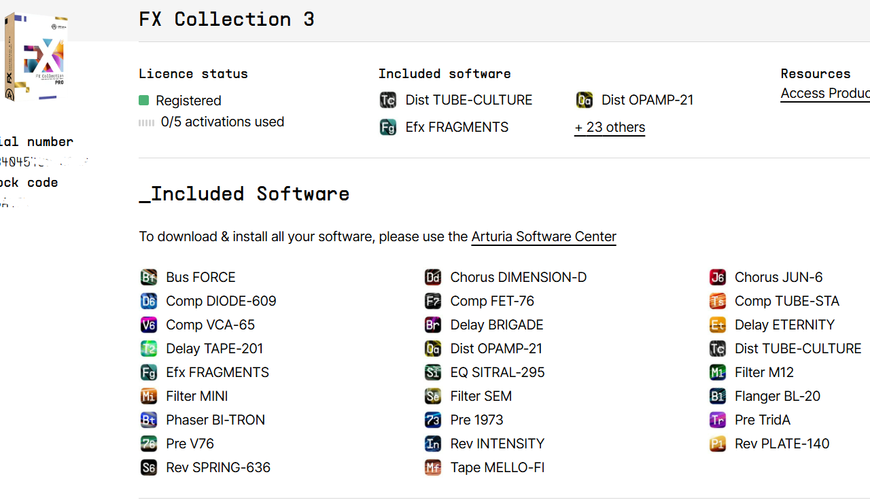
Task: Click the Comp DIODE-609 icon
Action: pyautogui.click(x=148, y=301)
